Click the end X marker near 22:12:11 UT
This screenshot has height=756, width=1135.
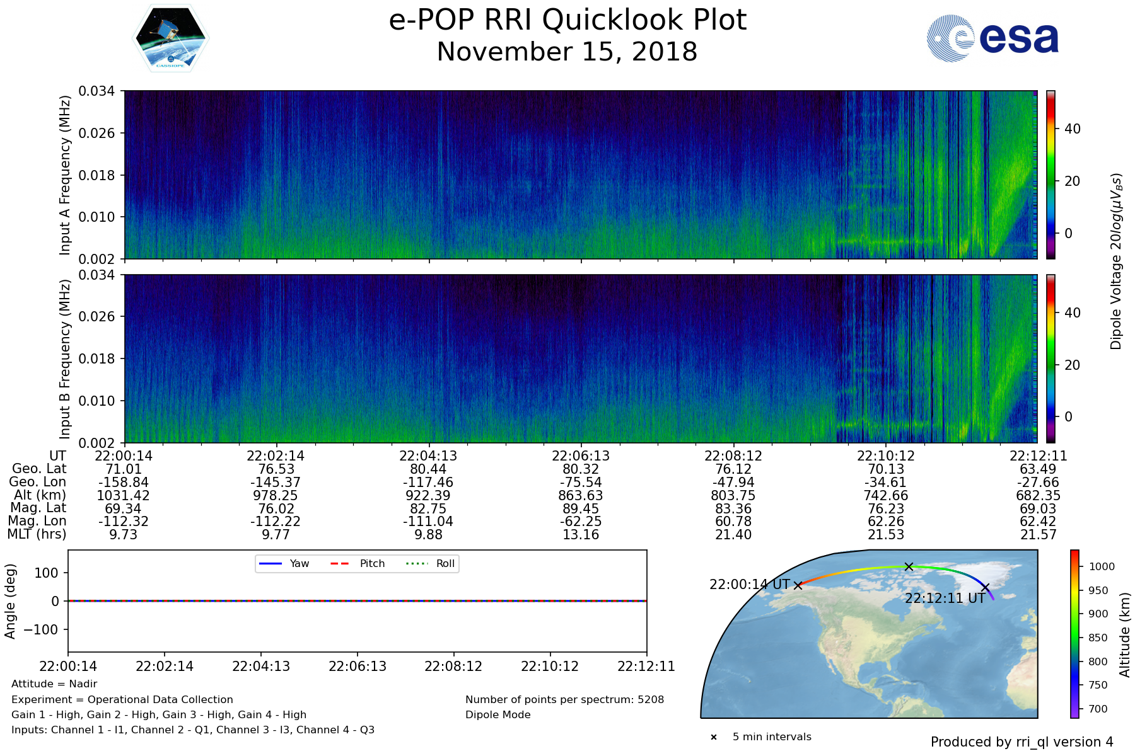pos(985,587)
